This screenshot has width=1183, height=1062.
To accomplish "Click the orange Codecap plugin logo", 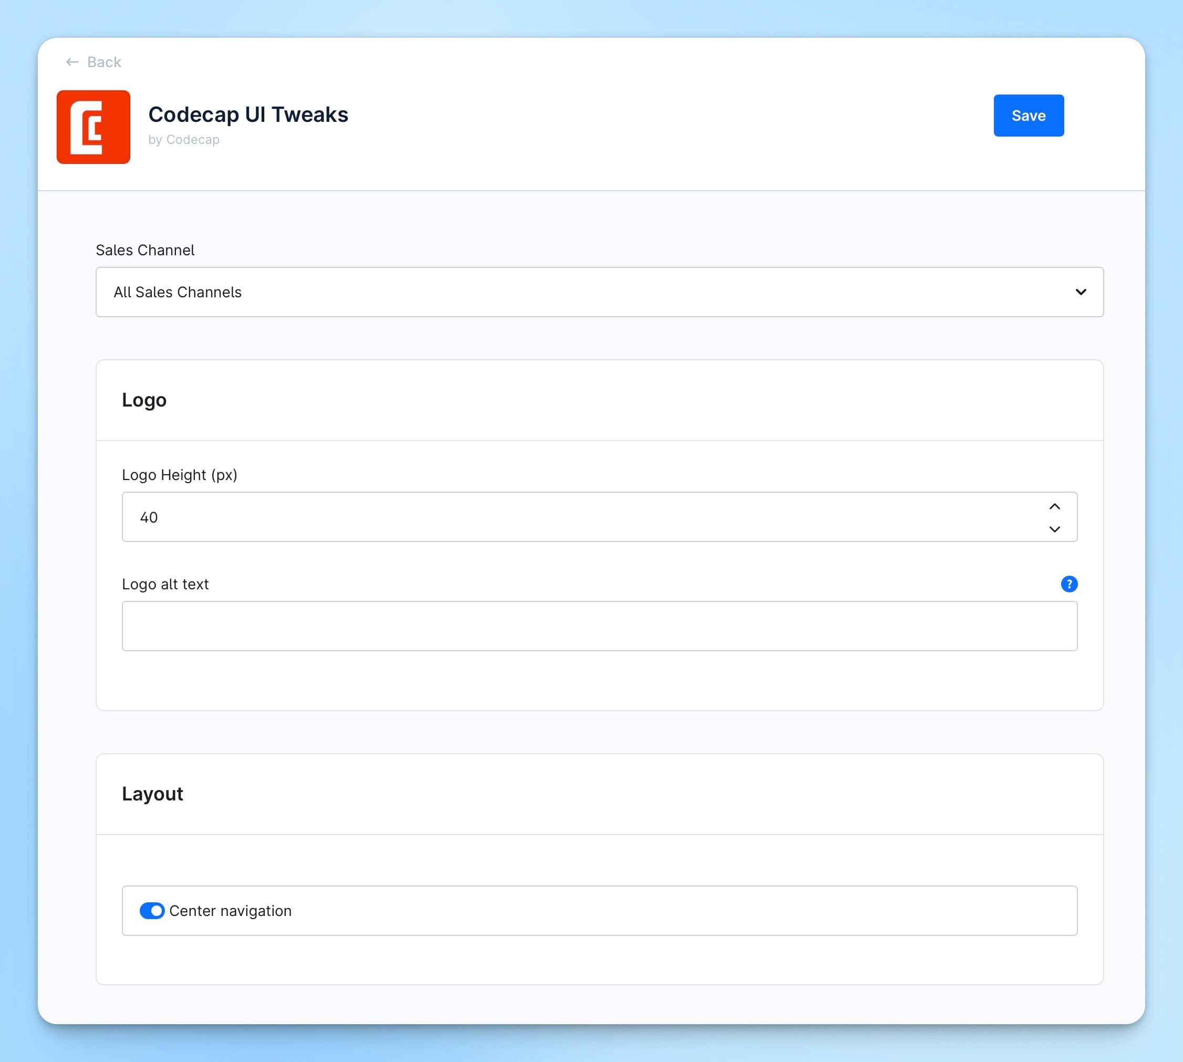I will click(94, 127).
